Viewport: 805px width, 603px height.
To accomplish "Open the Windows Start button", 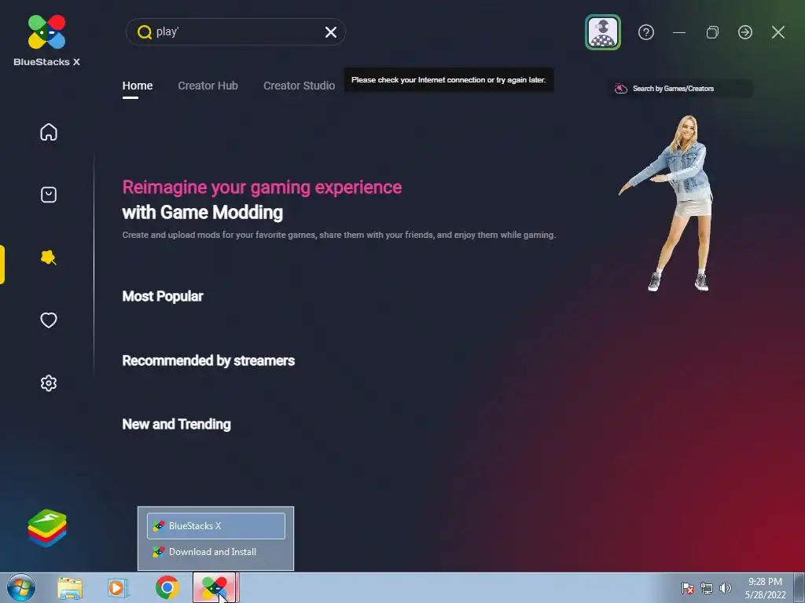I will pyautogui.click(x=21, y=587).
